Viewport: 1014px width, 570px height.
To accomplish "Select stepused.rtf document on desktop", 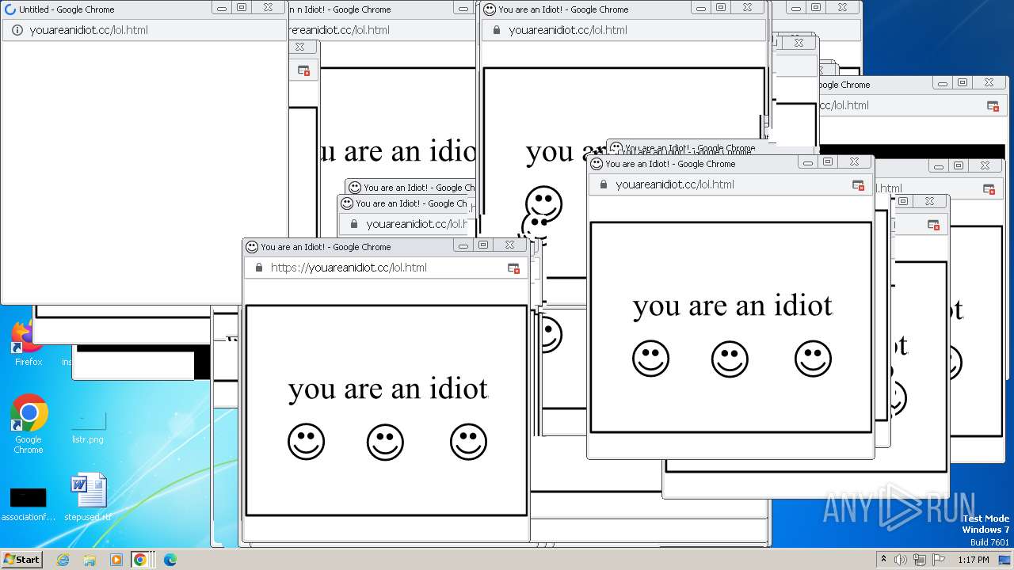I will coord(88,497).
